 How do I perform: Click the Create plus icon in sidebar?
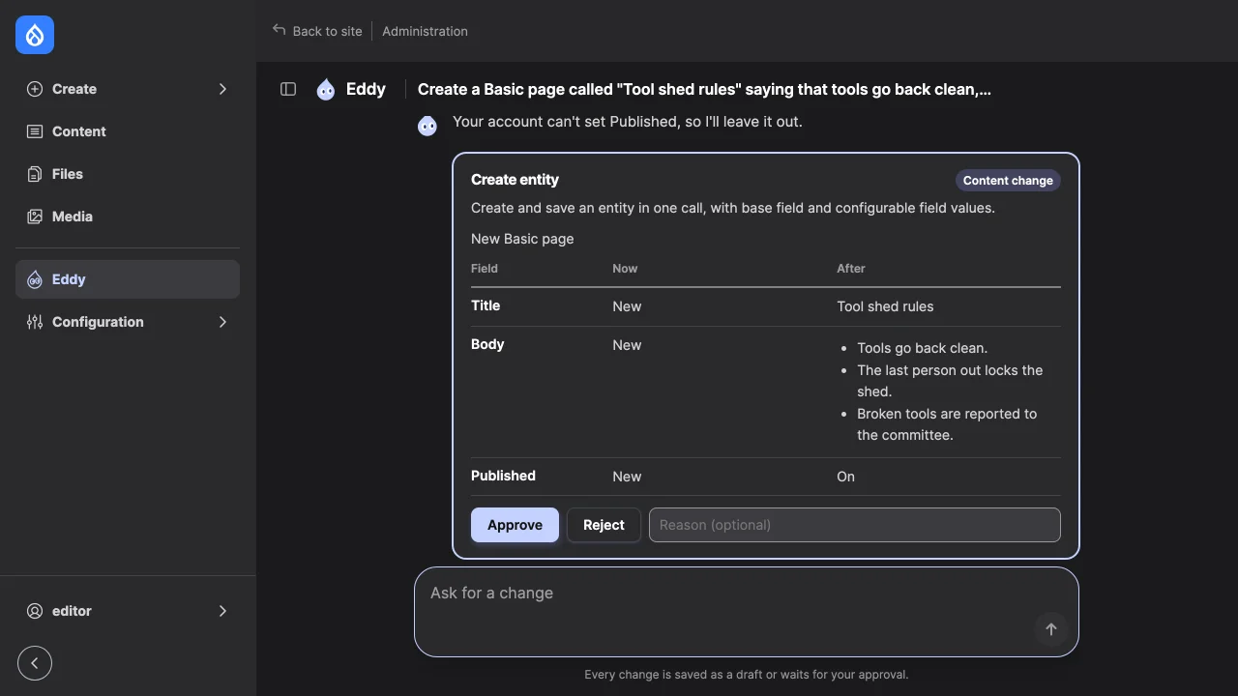tap(35, 89)
